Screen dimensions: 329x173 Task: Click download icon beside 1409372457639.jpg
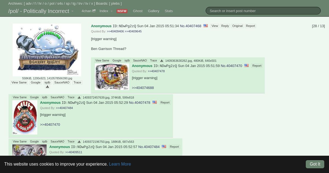pyautogui.click(x=79, y=97)
